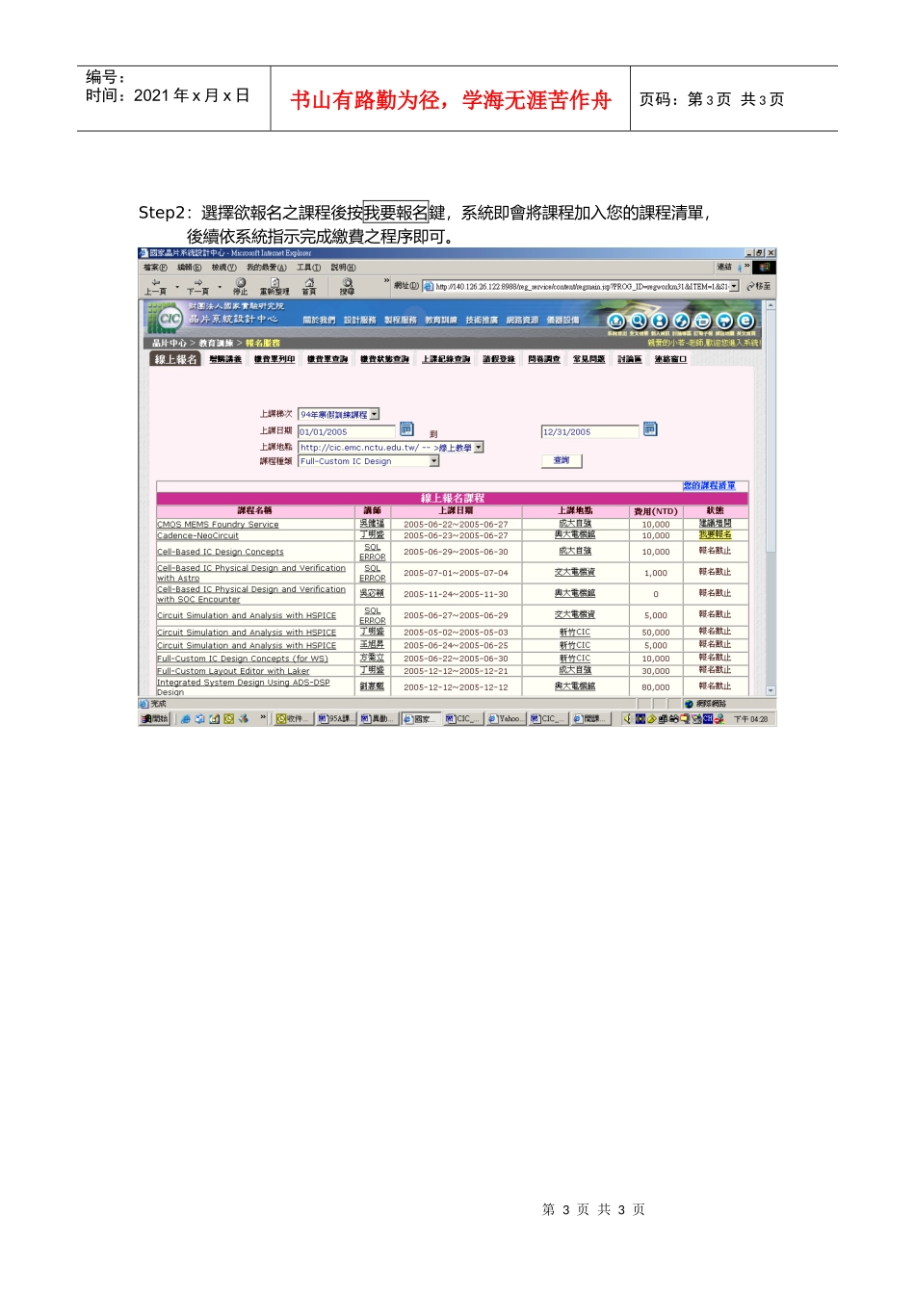Open CMOS MEMS Foundry Service course link

tap(218, 525)
